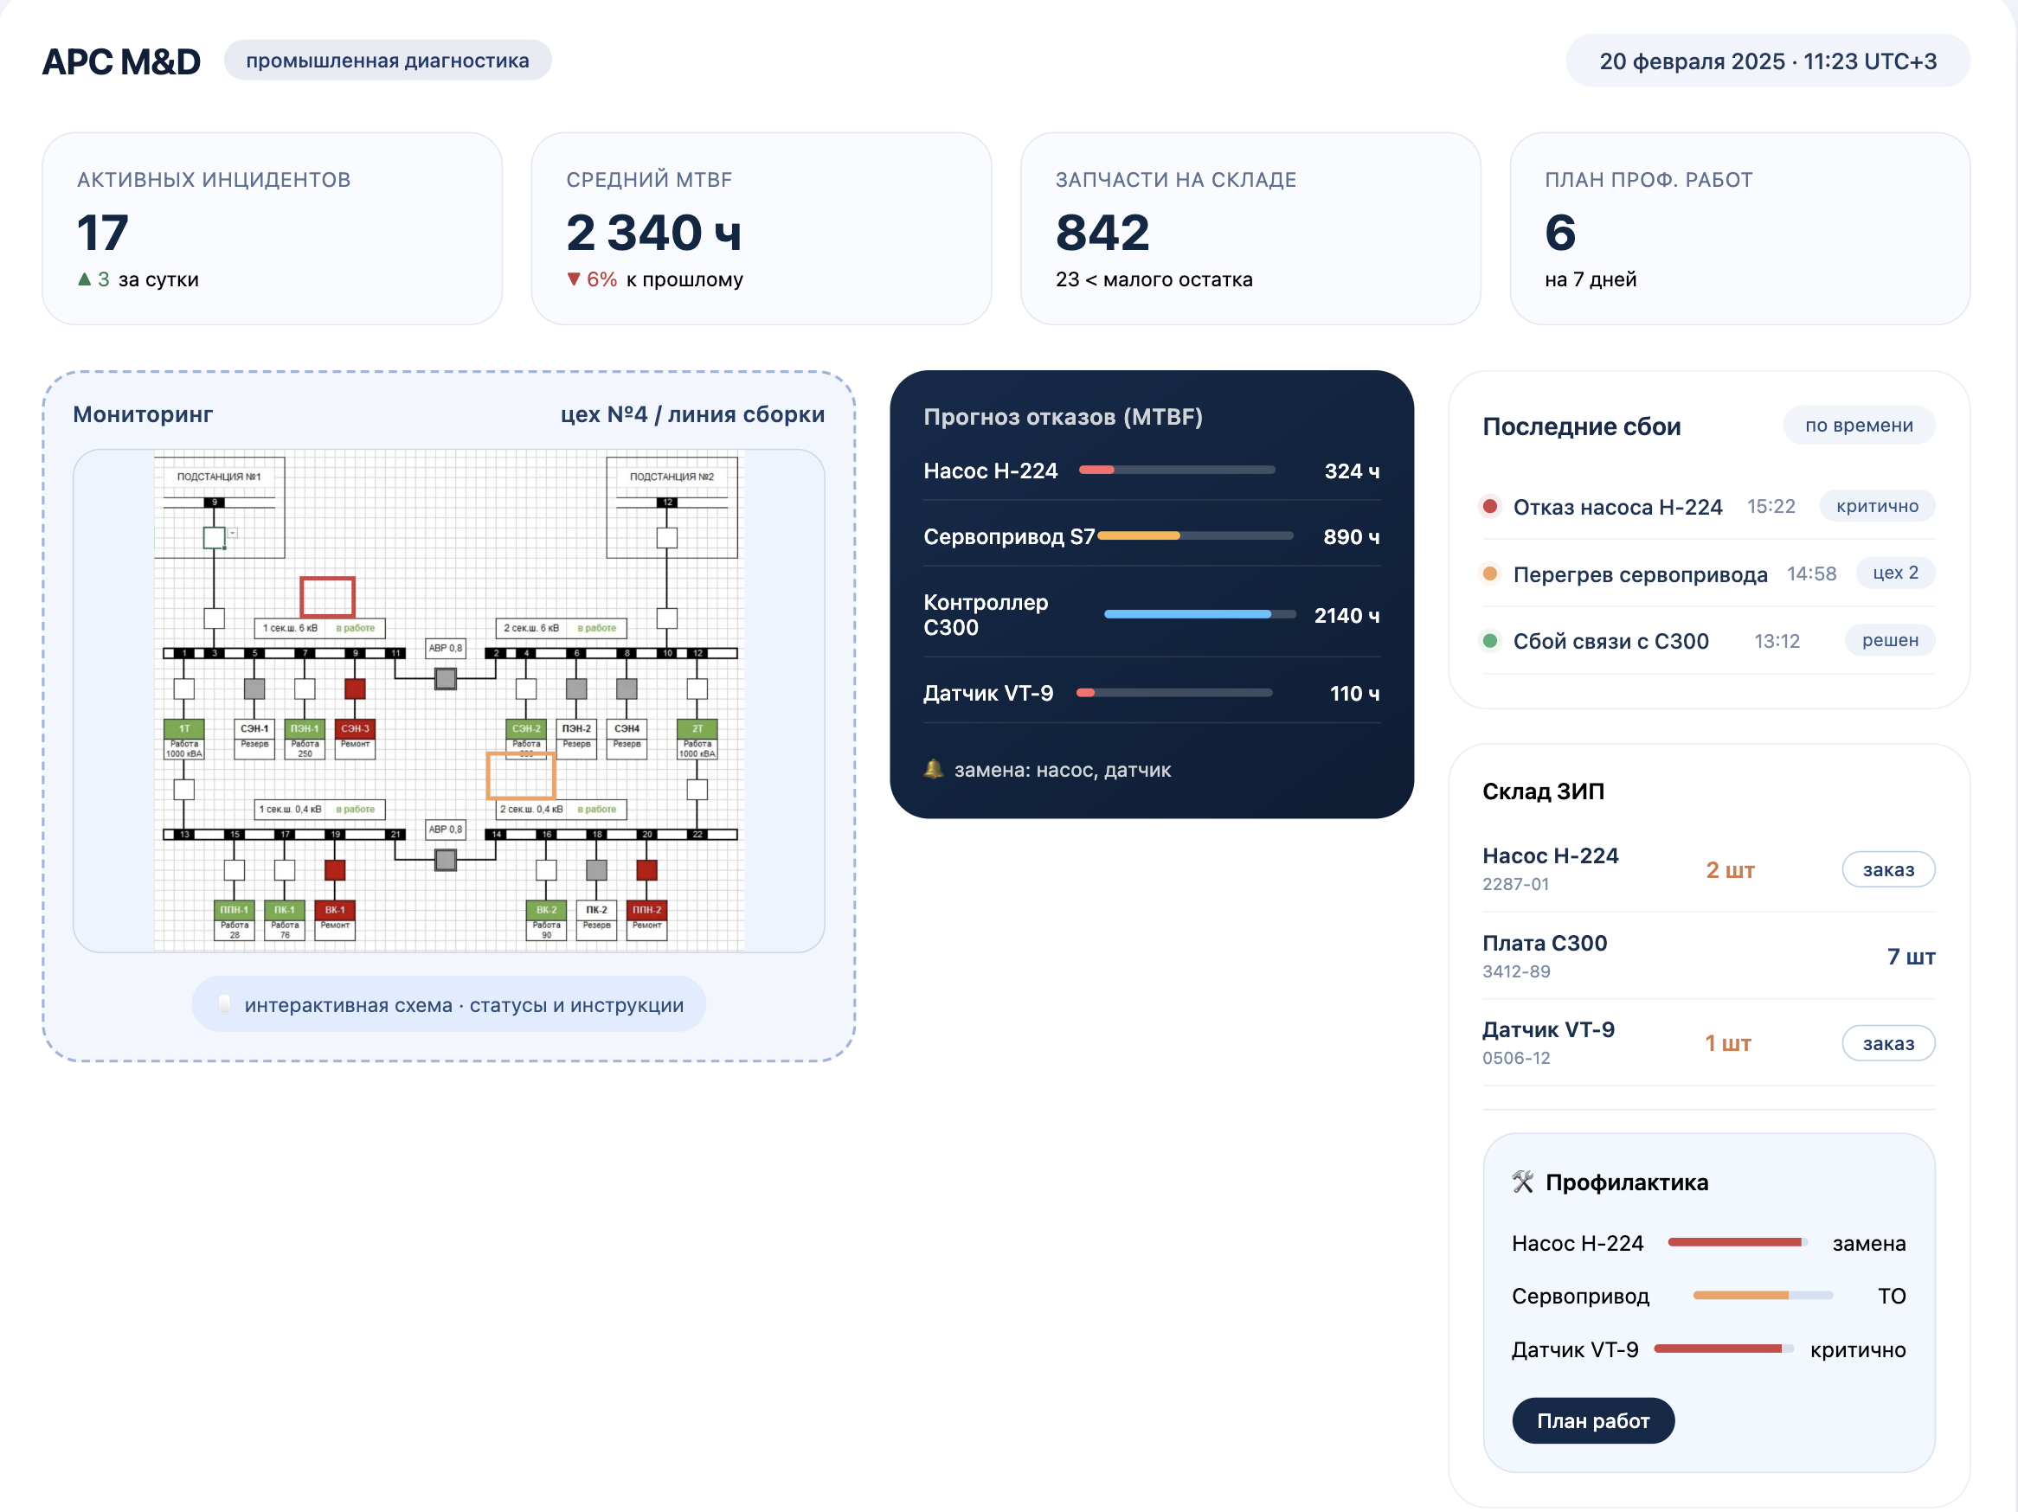Click orange status dot beside Перегрев сервопривода

(x=1490, y=573)
